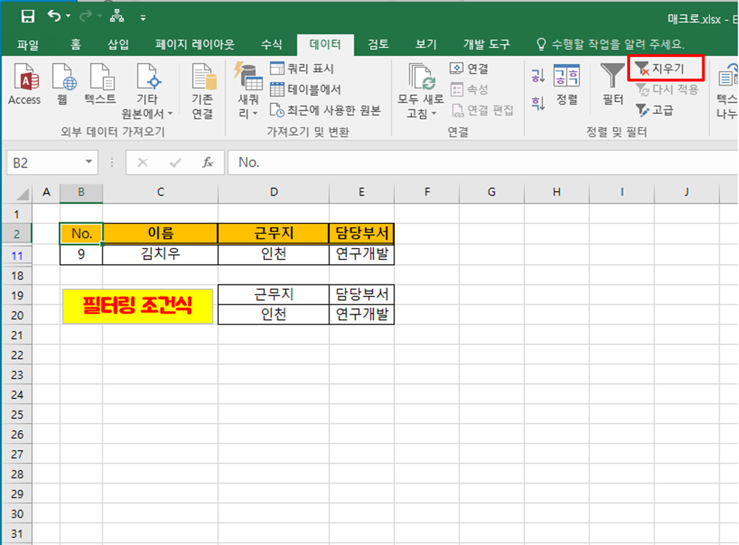Switch to the 보기 (View) tab

pos(425,45)
